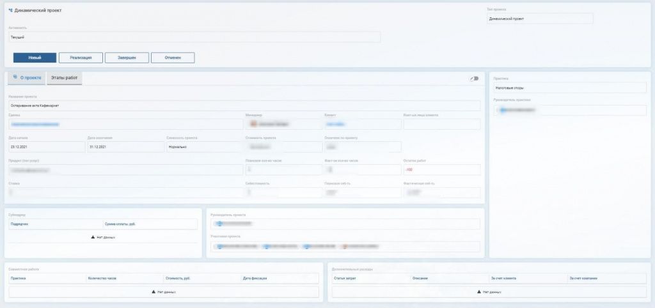Open the 'Практика' field with Налоговые споры
The width and height of the screenshot is (655, 308).
tap(569, 88)
